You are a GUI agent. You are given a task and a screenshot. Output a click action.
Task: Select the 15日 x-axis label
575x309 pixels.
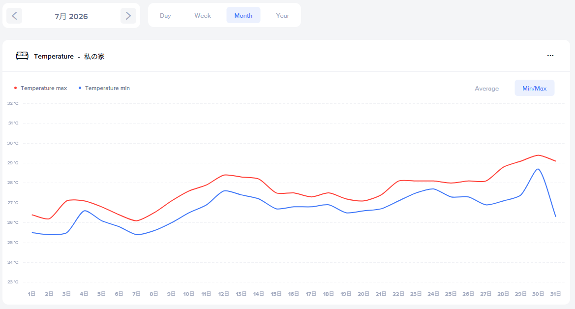pyautogui.click(x=276, y=294)
